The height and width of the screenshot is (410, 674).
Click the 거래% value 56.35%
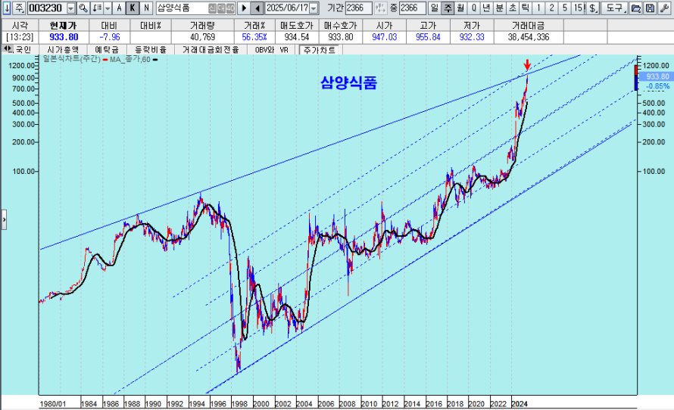click(x=254, y=37)
